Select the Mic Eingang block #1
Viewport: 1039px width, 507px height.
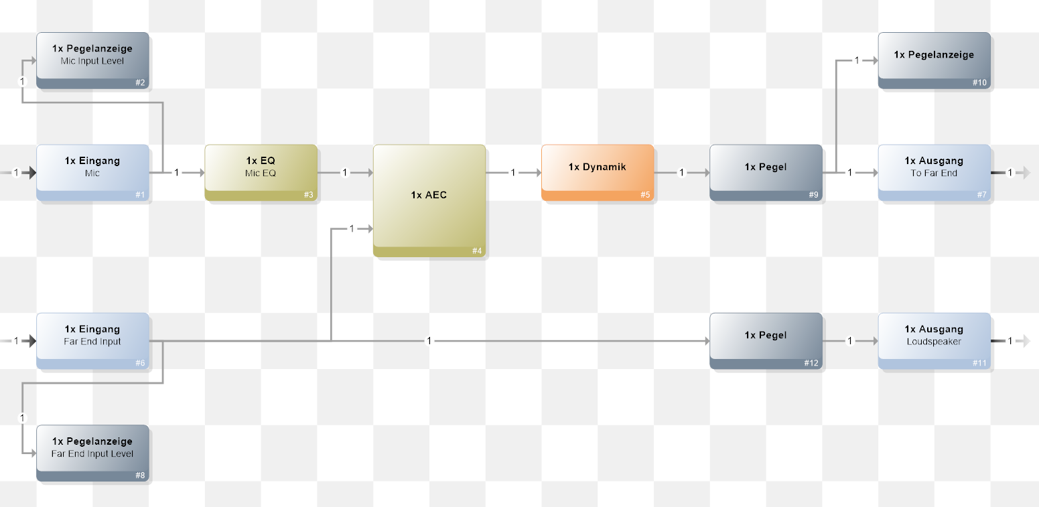(x=92, y=173)
